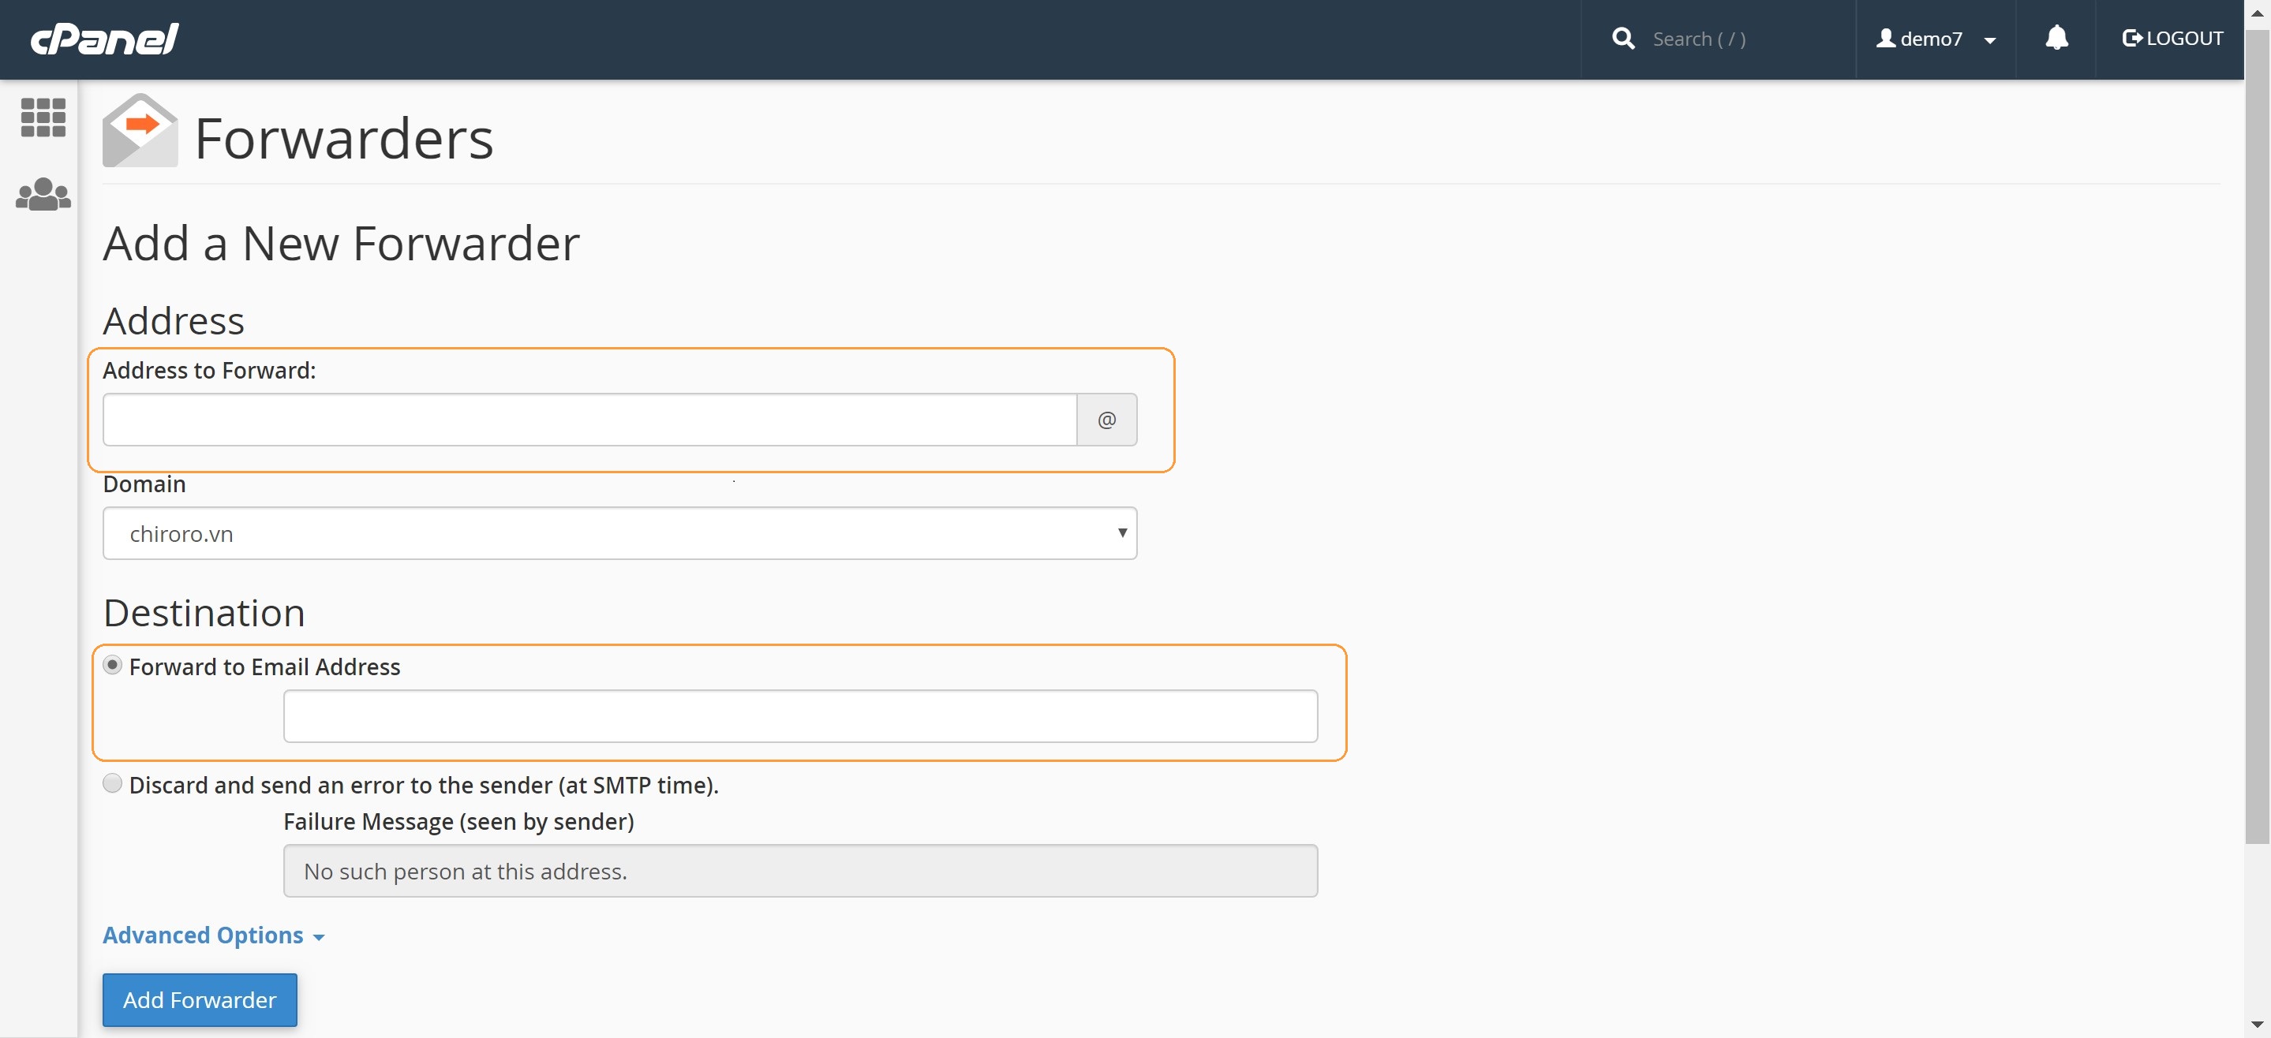The image size is (2271, 1038).
Task: Click the Forwarders page heading
Action: (x=343, y=138)
